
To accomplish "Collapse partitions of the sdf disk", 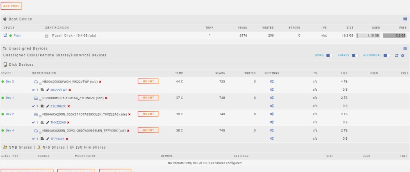I will point(40,132).
